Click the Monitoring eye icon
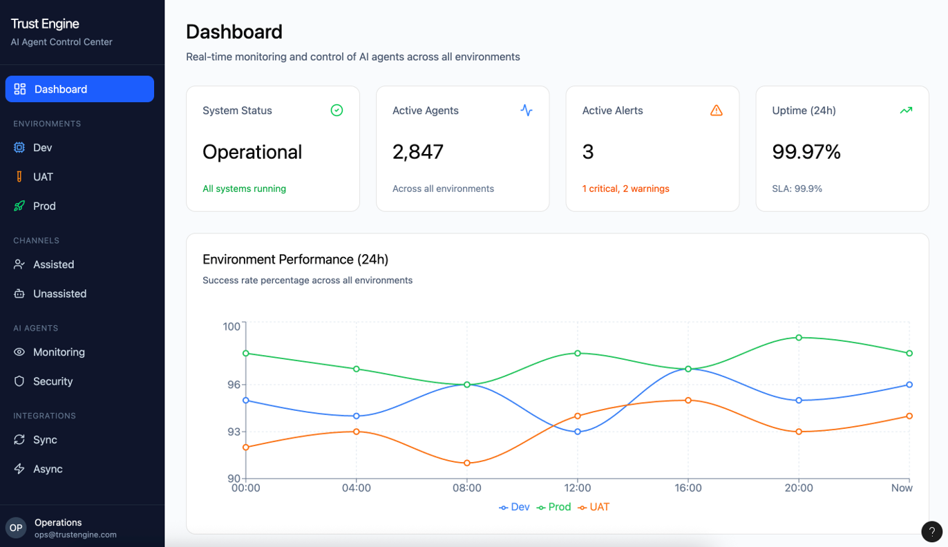 19,352
